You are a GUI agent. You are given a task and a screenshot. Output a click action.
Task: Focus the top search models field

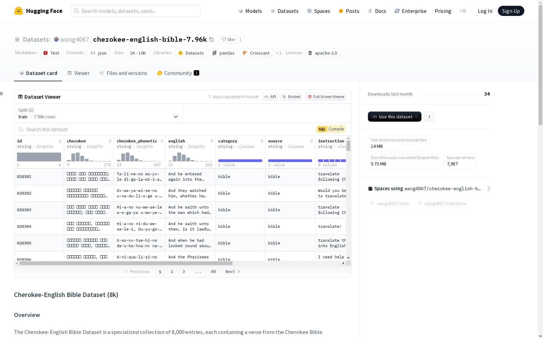[136, 11]
